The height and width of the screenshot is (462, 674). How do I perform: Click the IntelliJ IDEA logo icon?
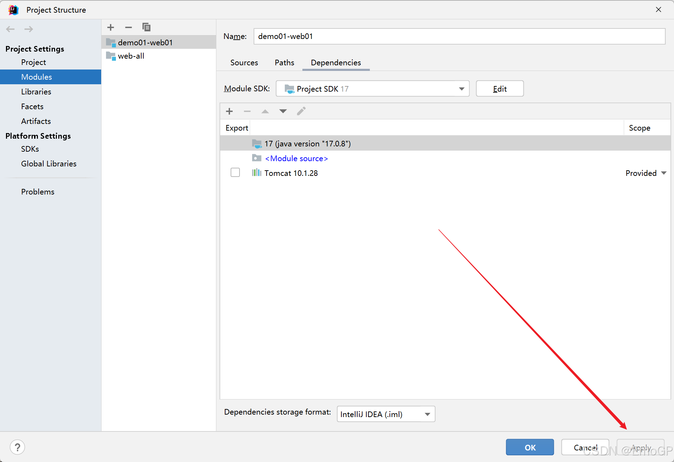pos(13,10)
